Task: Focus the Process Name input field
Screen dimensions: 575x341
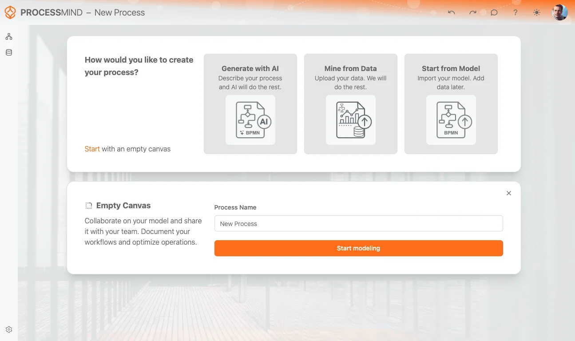Action: [x=359, y=223]
